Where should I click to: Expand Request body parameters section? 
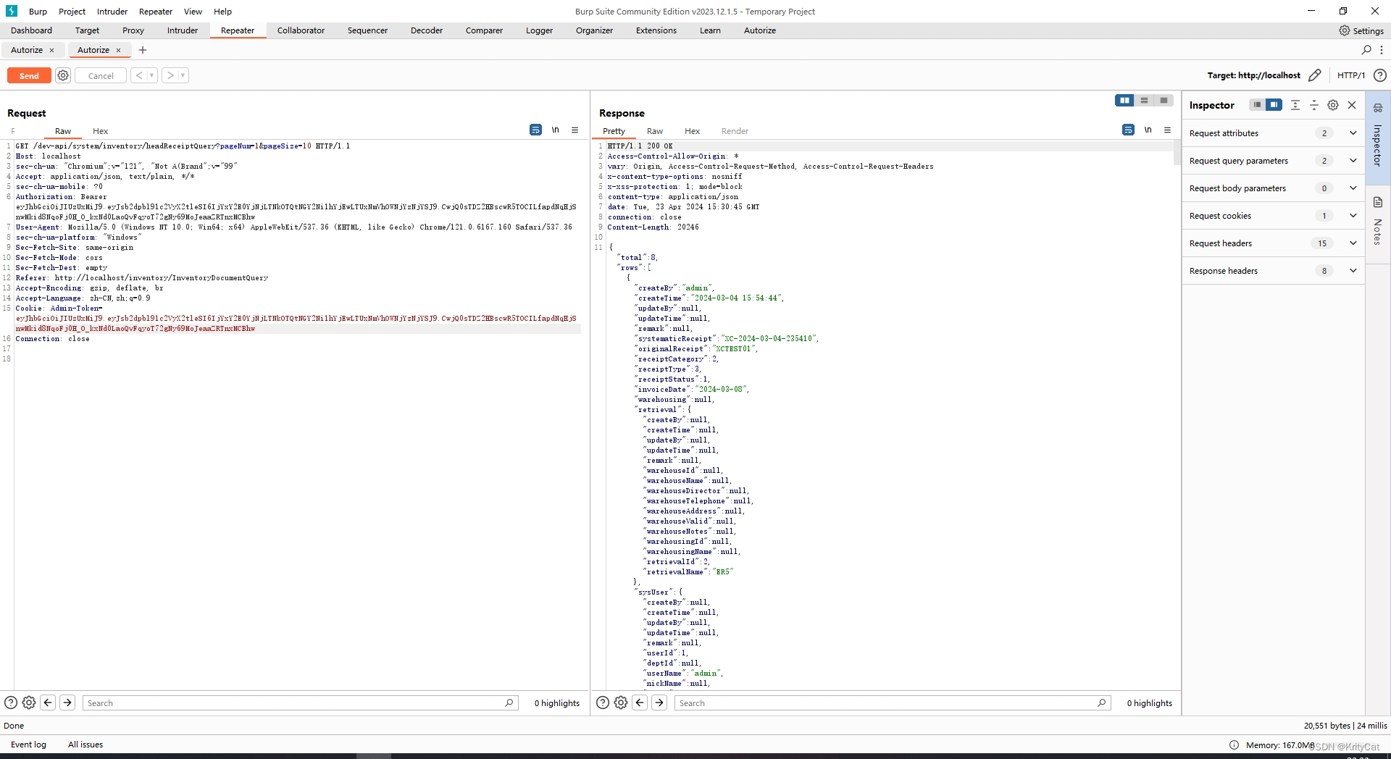pyautogui.click(x=1353, y=188)
